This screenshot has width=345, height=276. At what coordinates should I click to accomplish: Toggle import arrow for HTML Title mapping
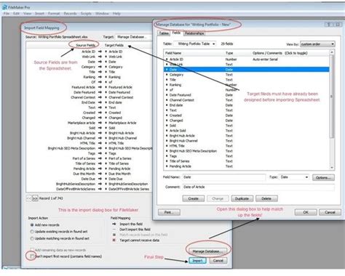[100, 143]
